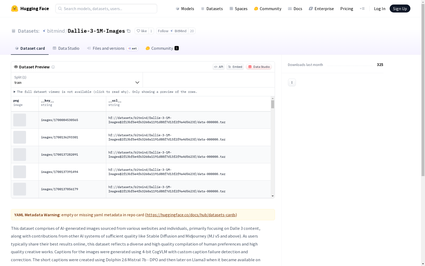Viewport: 425px width, 266px height.
Task: Open the bitmind organization link
Action: [x=56, y=31]
